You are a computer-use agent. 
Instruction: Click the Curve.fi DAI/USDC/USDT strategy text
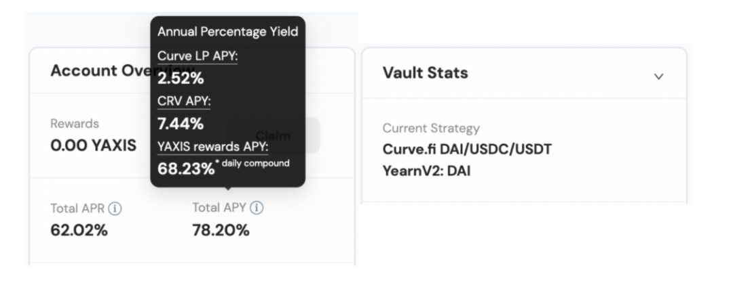coord(467,150)
